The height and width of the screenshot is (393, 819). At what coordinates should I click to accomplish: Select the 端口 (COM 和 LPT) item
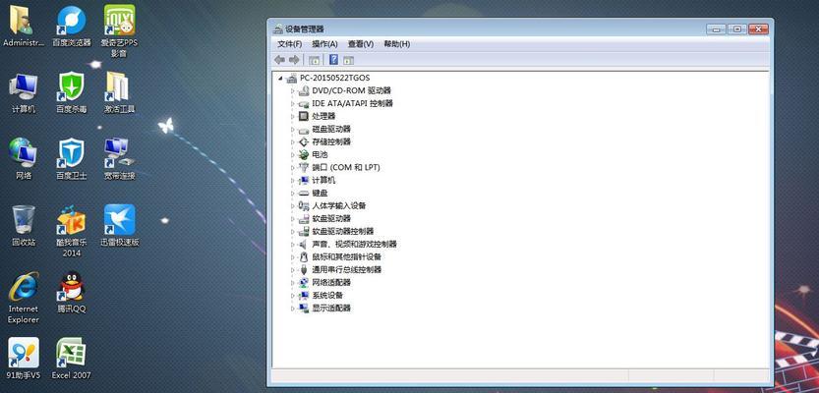345,168
